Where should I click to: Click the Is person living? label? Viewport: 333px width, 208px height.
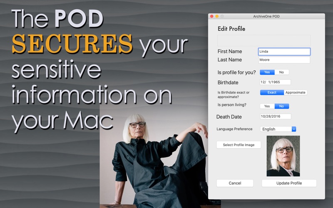[232, 105]
